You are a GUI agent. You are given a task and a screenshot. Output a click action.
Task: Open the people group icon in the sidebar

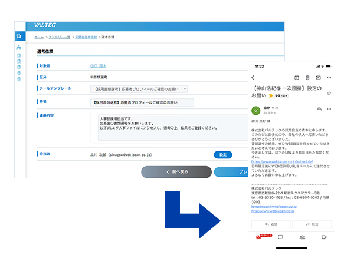tap(19, 47)
